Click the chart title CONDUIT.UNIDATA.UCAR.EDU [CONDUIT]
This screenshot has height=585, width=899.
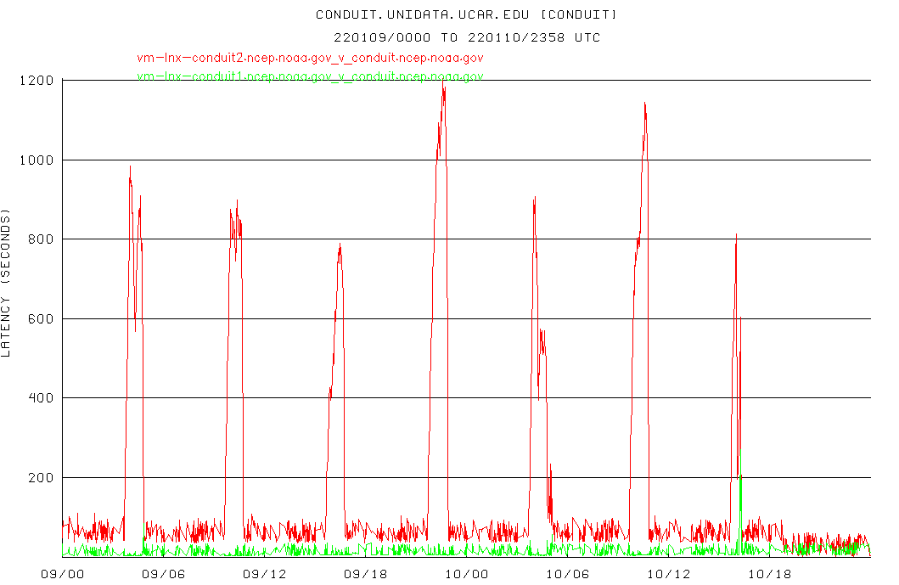click(467, 14)
